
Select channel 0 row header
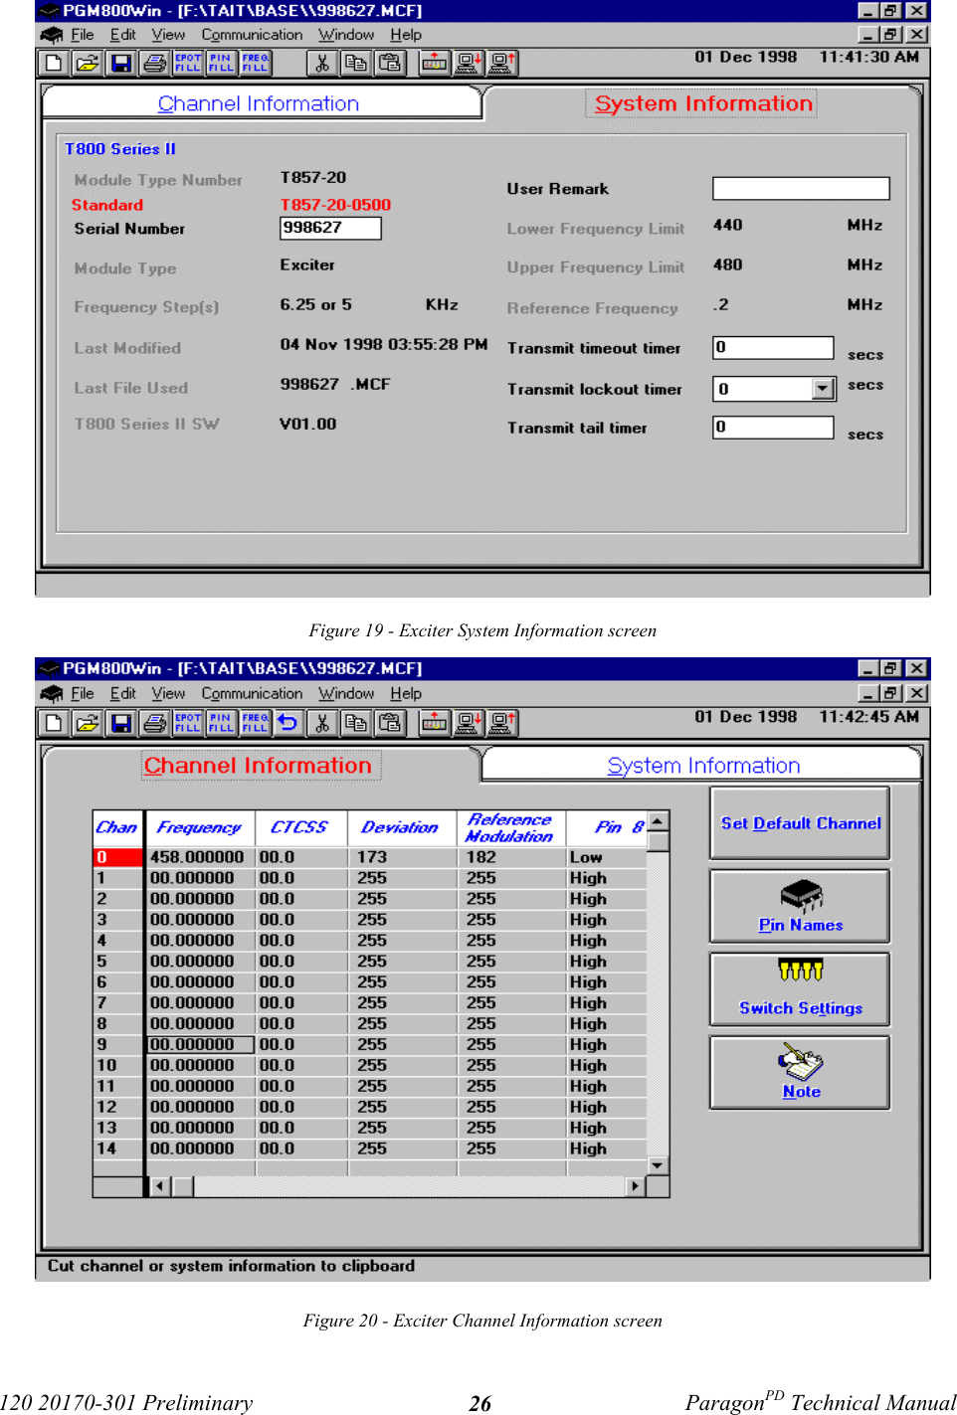pos(117,857)
